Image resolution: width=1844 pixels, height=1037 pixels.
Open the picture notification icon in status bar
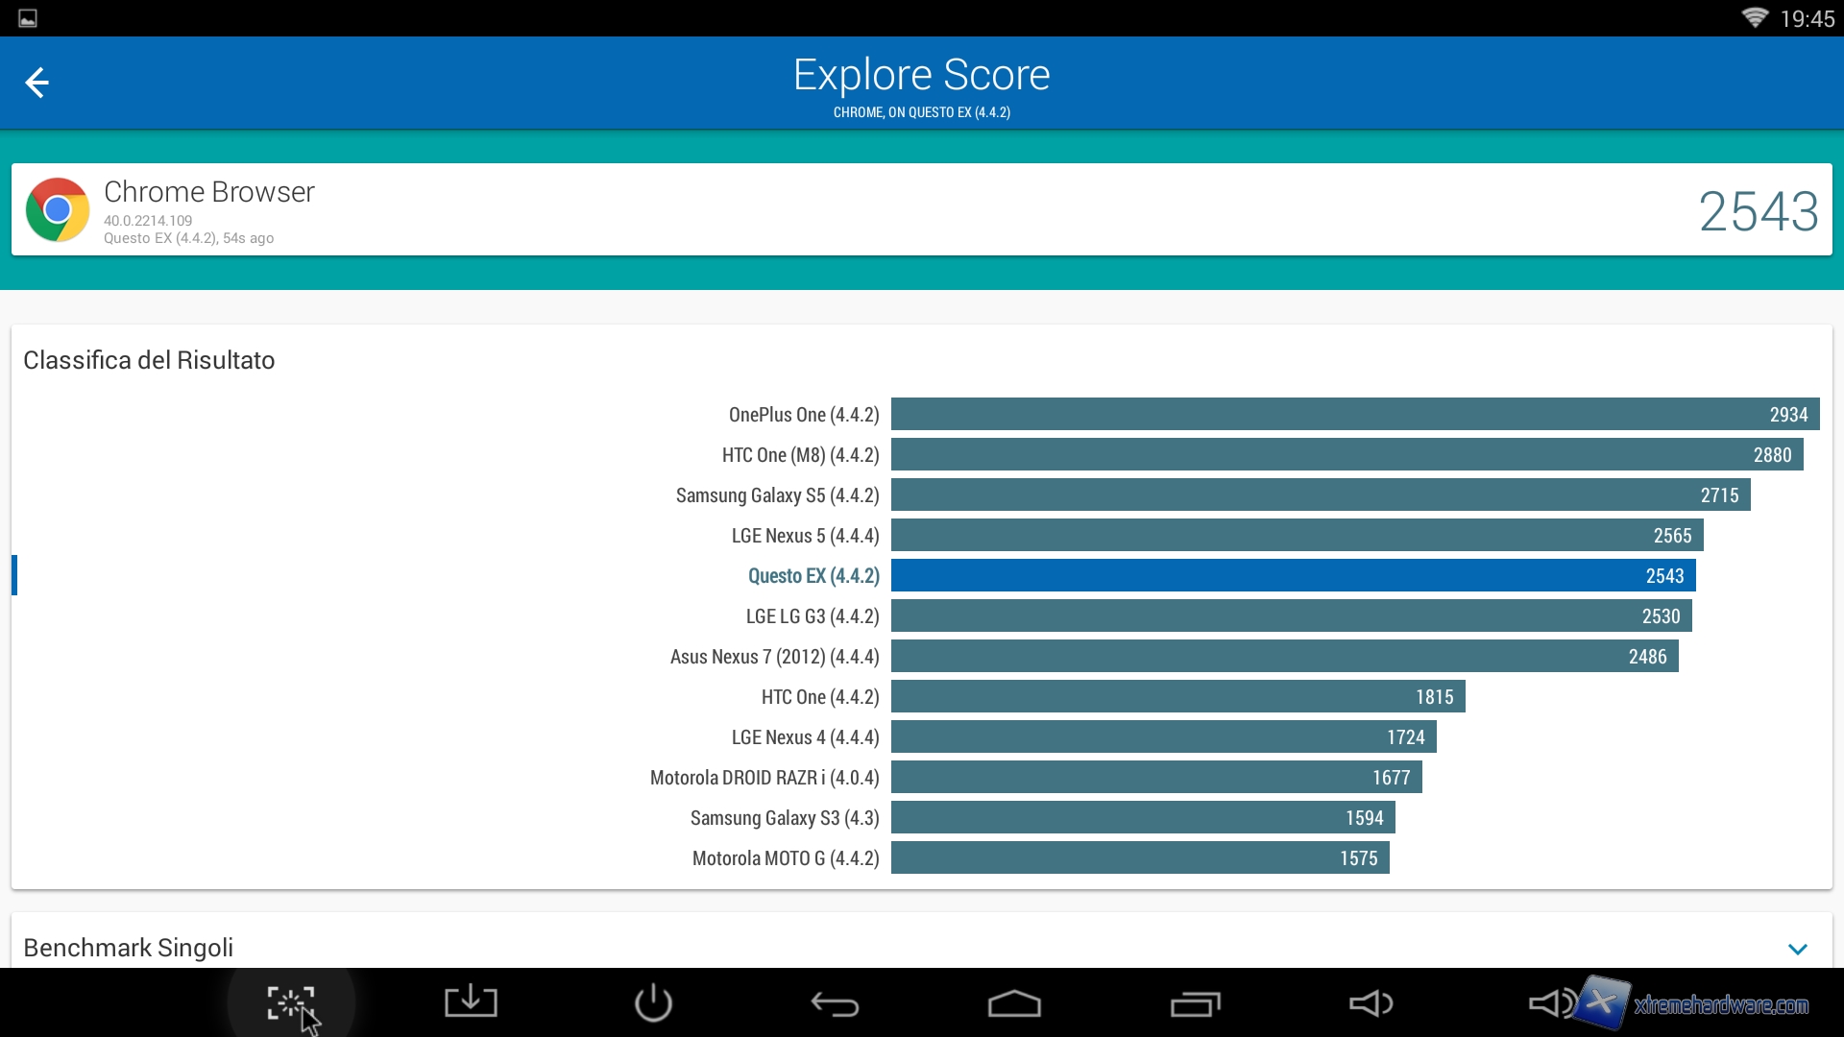[x=28, y=18]
